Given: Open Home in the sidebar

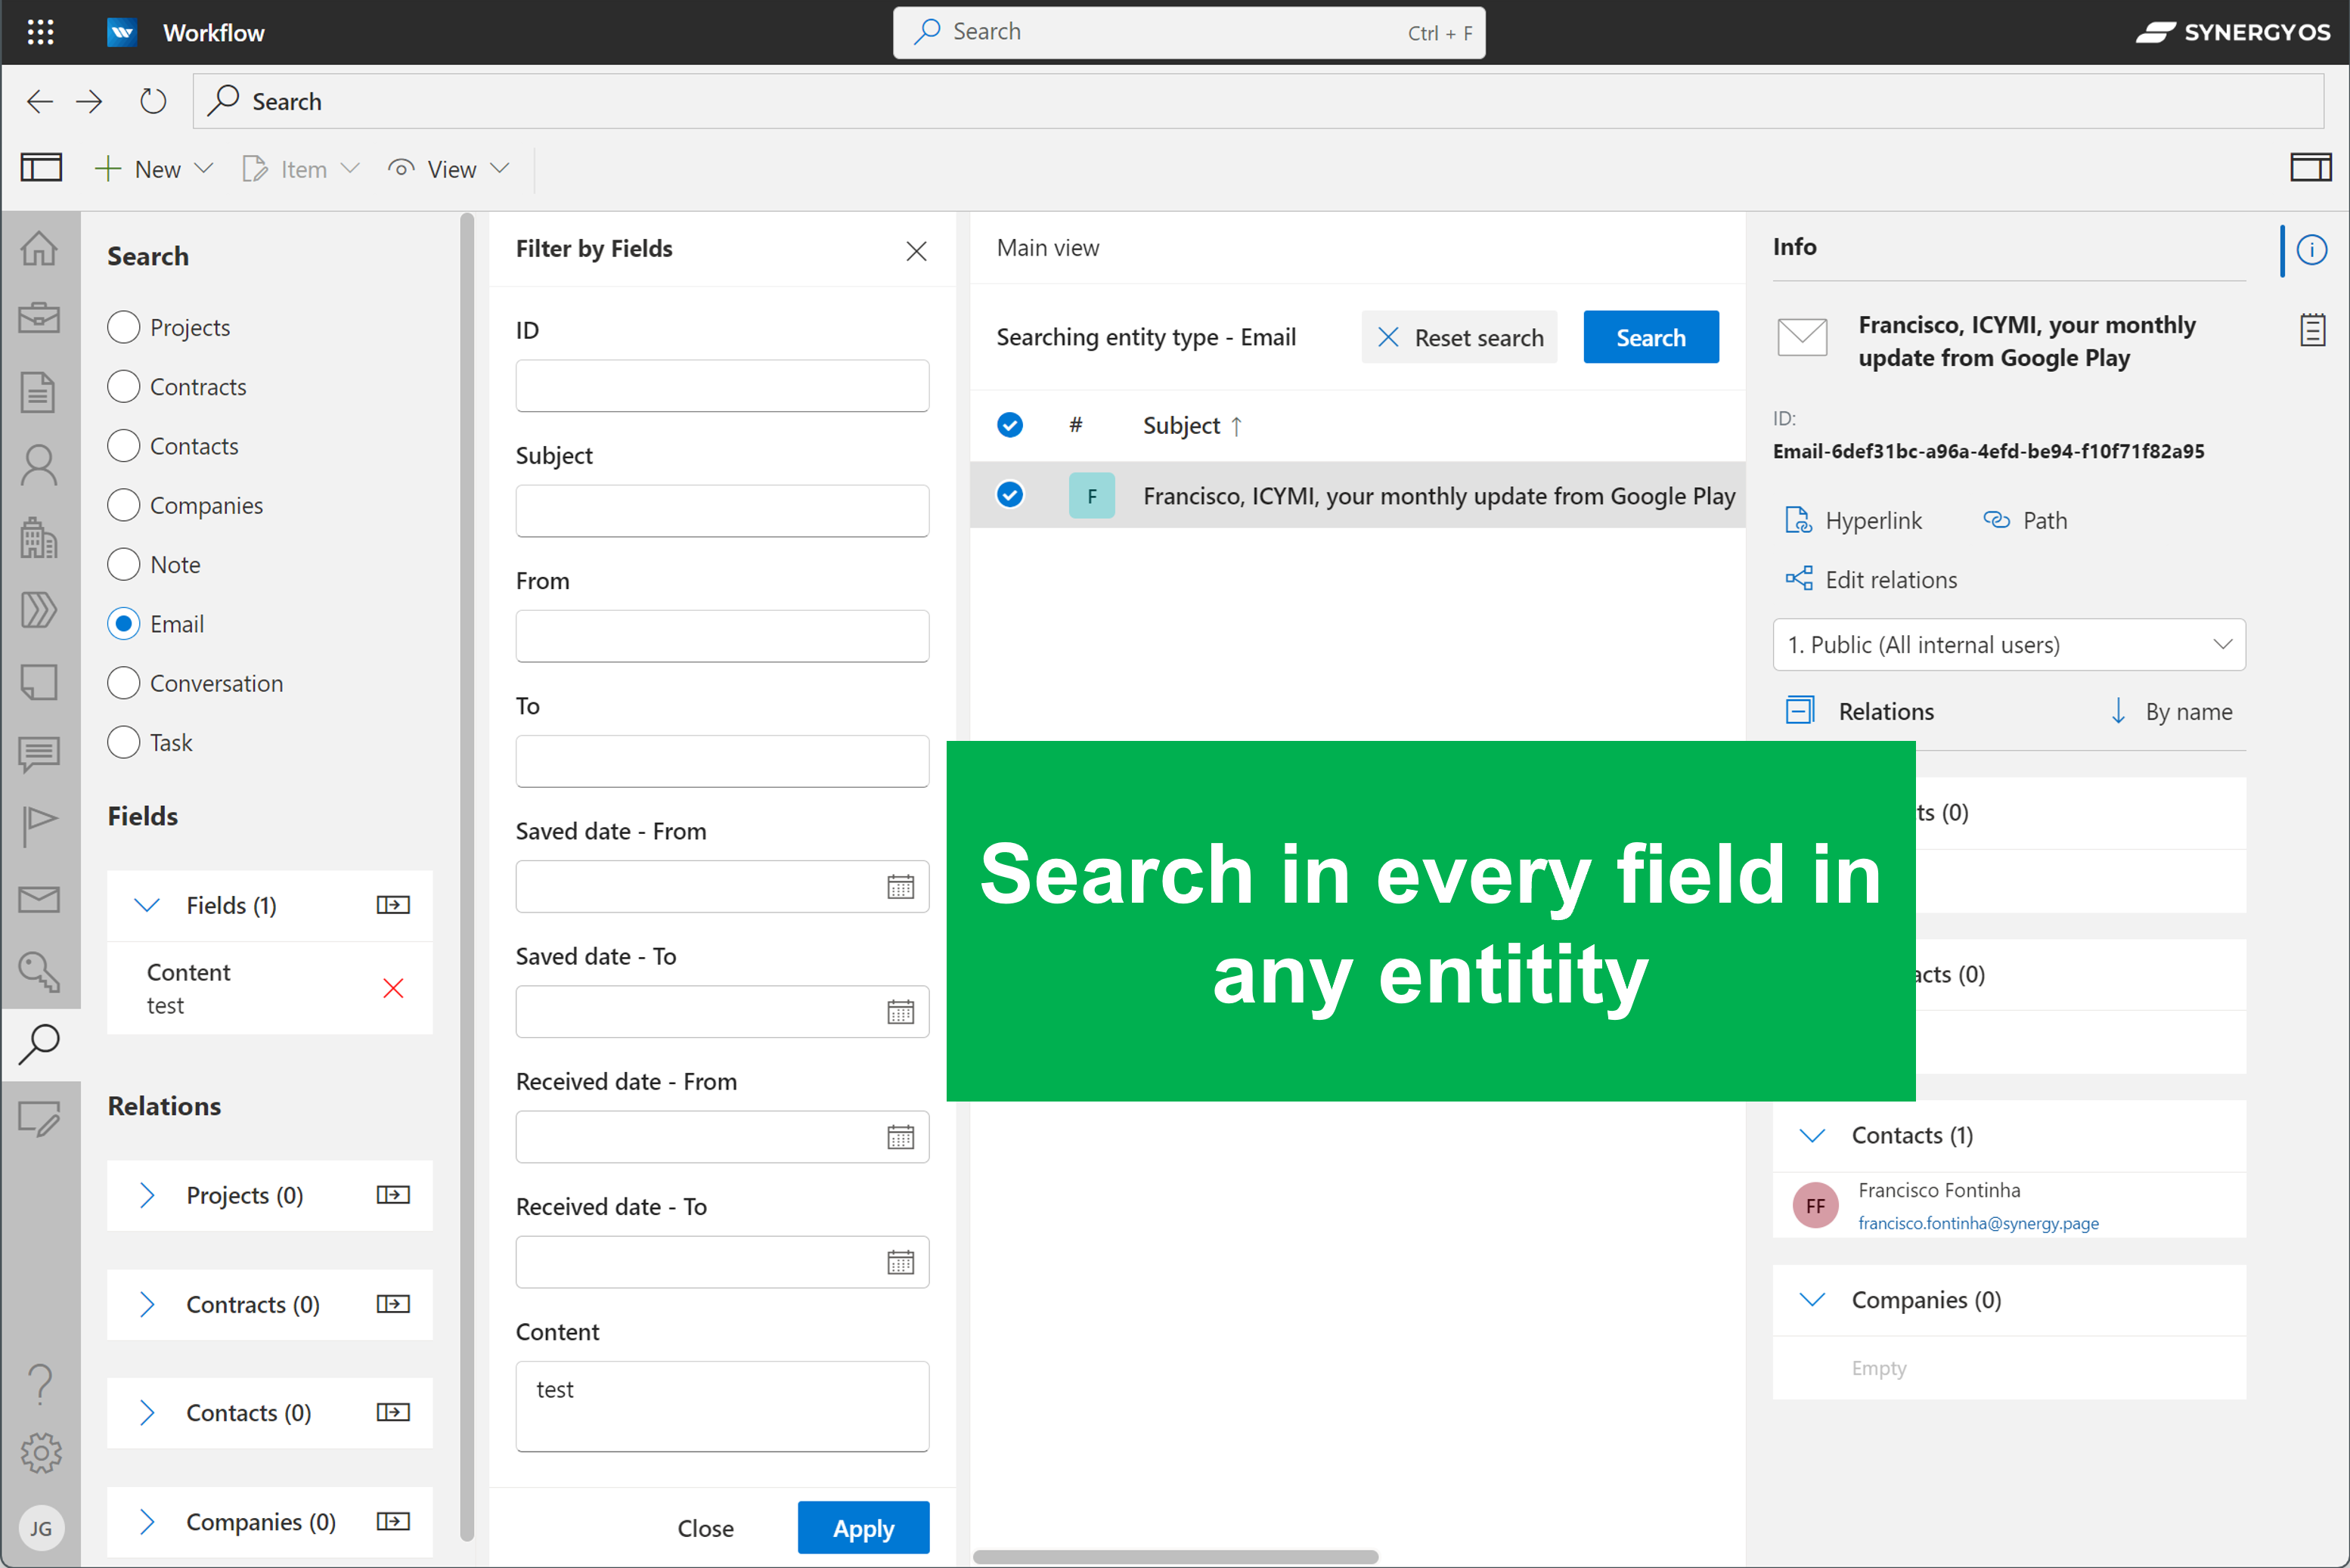Looking at the screenshot, I should pyautogui.click(x=40, y=248).
